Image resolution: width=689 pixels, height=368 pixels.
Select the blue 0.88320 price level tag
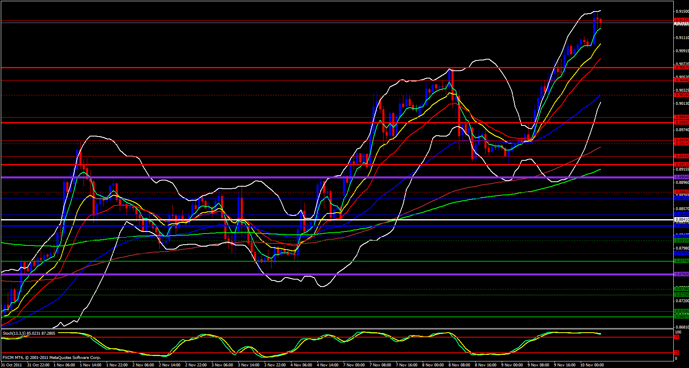(x=682, y=226)
